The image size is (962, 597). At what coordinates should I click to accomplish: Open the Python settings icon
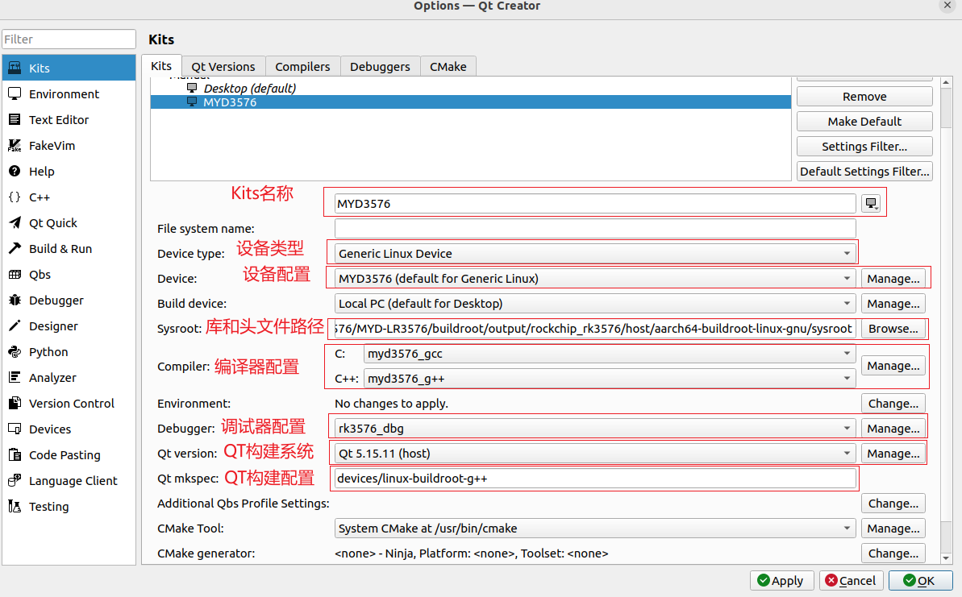15,351
